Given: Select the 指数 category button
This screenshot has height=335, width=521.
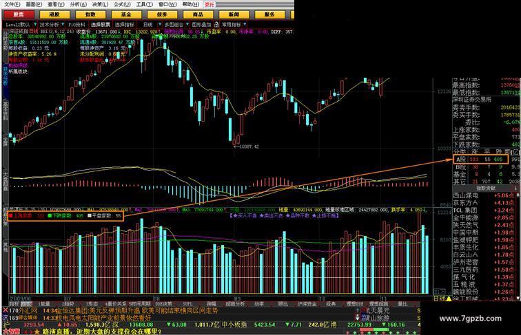Looking at the screenshot, I should [x=91, y=14].
